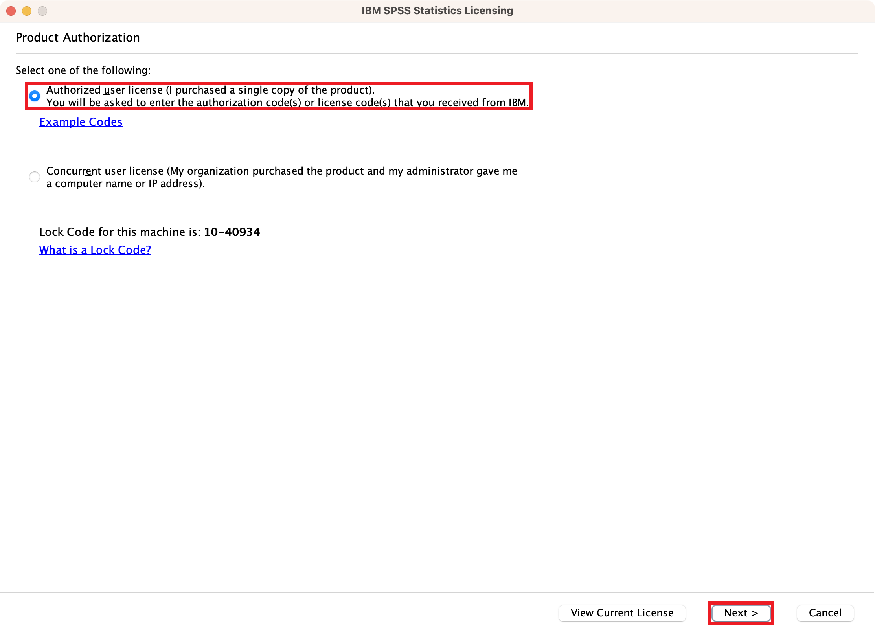The height and width of the screenshot is (629, 875).
Task: Open the Example Codes link
Action: [x=81, y=122]
